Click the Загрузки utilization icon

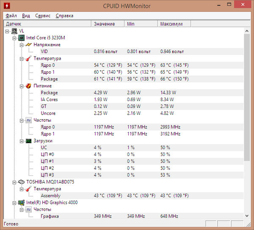pyautogui.click(x=28, y=140)
